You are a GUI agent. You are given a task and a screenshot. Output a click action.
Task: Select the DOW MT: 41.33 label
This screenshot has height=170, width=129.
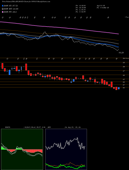coord(11,9)
